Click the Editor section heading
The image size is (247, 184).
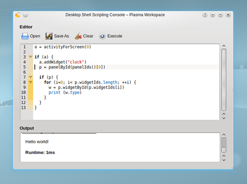(x=26, y=27)
